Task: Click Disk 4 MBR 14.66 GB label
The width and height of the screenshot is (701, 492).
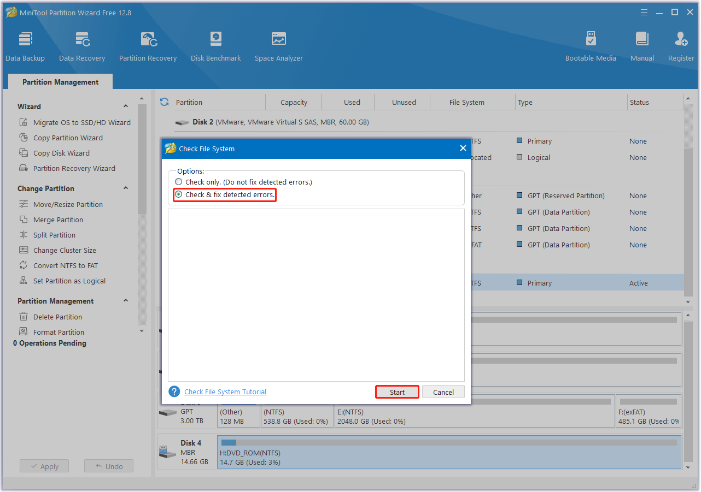Action: [194, 452]
